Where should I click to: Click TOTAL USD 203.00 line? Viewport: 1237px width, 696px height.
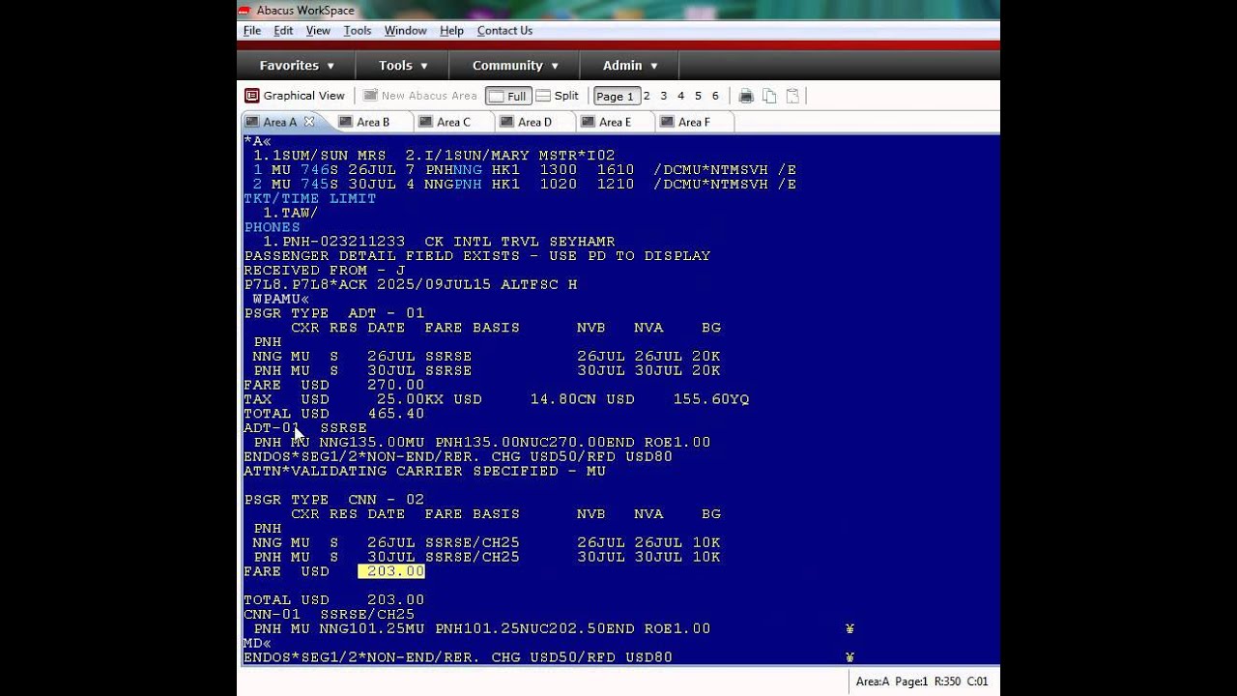pos(334,600)
